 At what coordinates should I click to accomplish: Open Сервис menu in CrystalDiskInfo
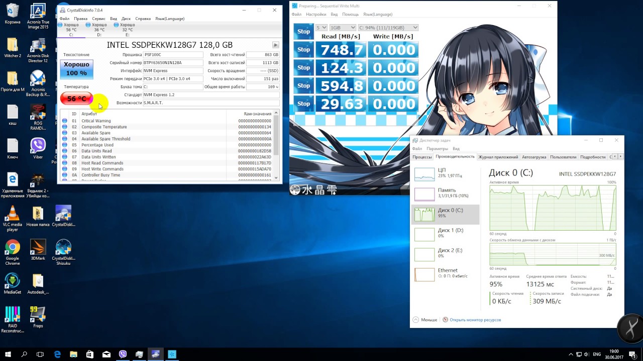pos(98,19)
